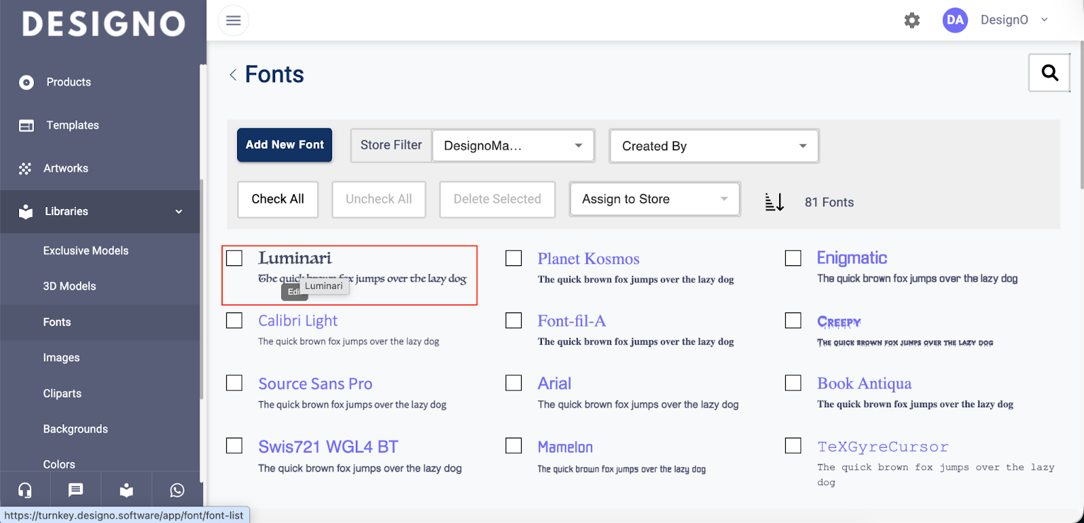Click the Add New Font button
Screen dimensions: 1084x523
pos(285,145)
